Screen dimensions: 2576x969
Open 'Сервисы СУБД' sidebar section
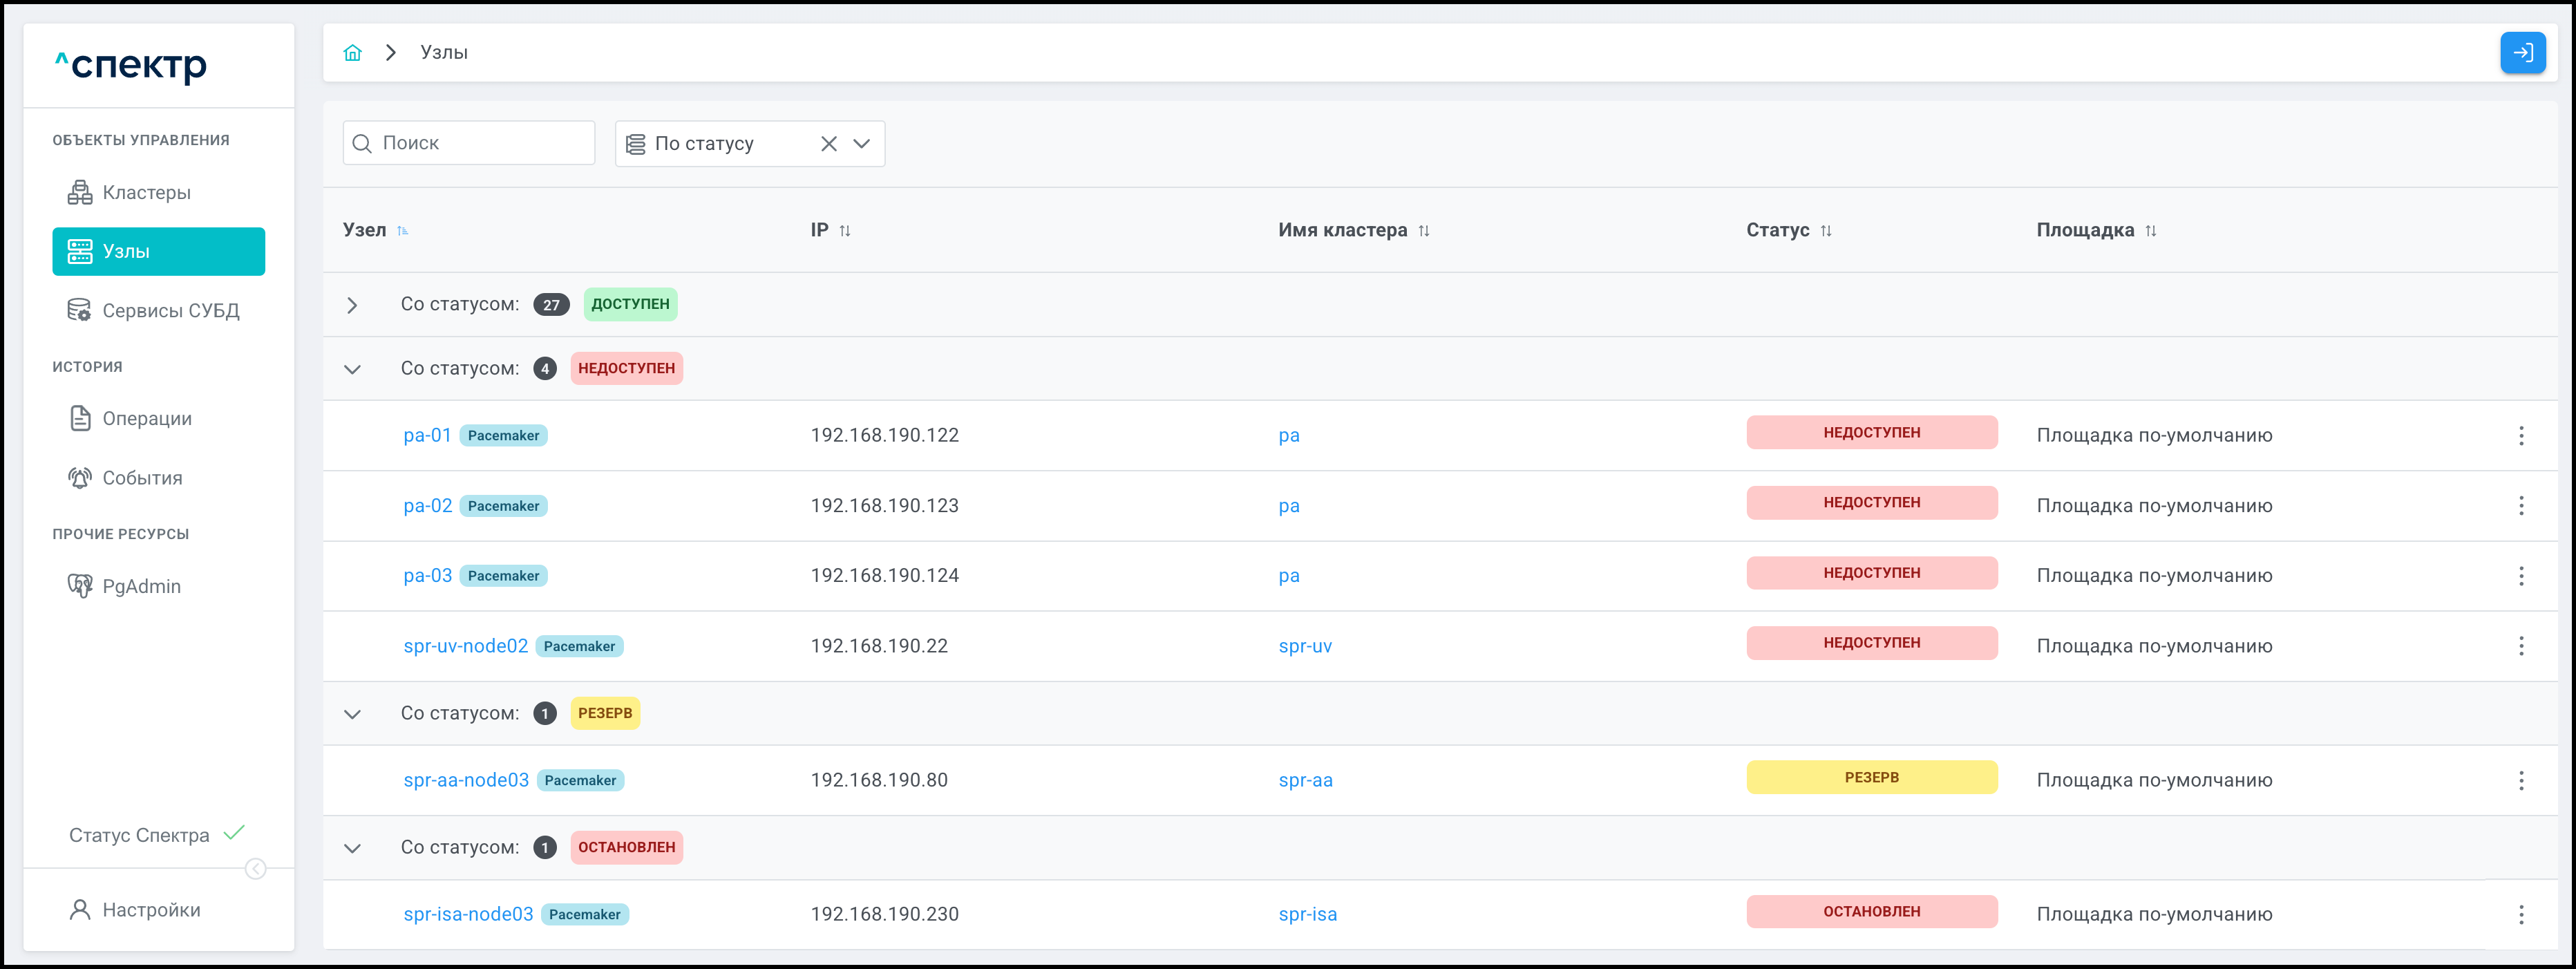coord(170,311)
